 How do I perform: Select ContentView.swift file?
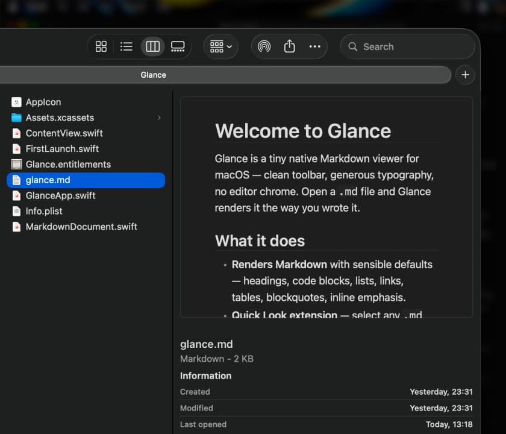point(86,133)
